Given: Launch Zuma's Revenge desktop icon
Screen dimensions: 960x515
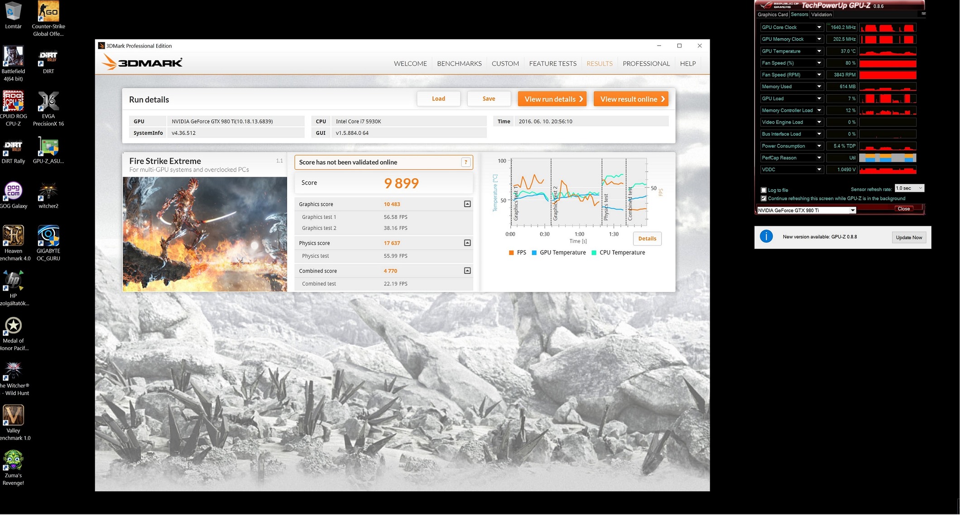Looking at the screenshot, I should [x=13, y=467].
